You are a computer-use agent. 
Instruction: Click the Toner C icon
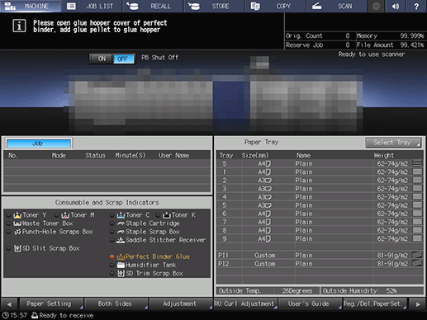121,215
